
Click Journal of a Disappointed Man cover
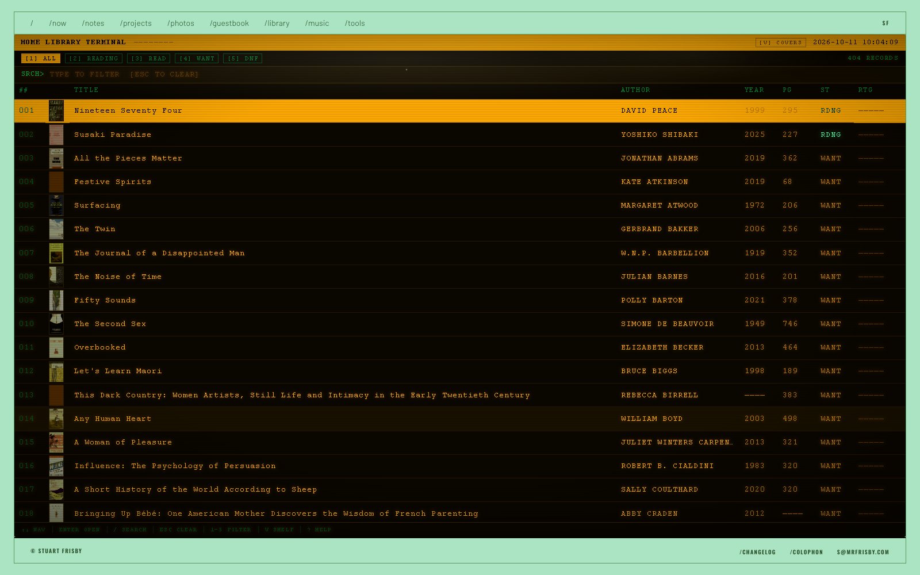click(56, 253)
